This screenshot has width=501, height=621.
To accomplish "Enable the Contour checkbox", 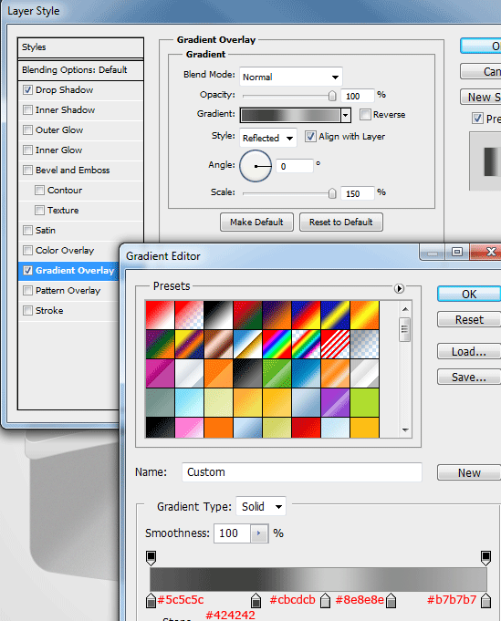I will tap(39, 190).
